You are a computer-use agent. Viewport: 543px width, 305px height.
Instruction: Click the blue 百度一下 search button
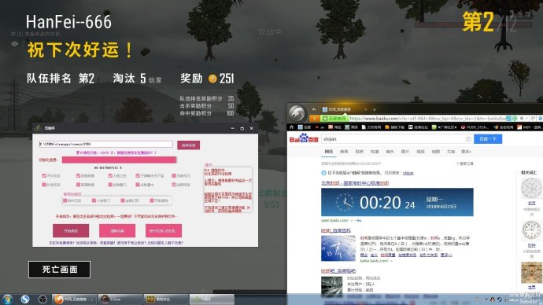pyautogui.click(x=488, y=138)
